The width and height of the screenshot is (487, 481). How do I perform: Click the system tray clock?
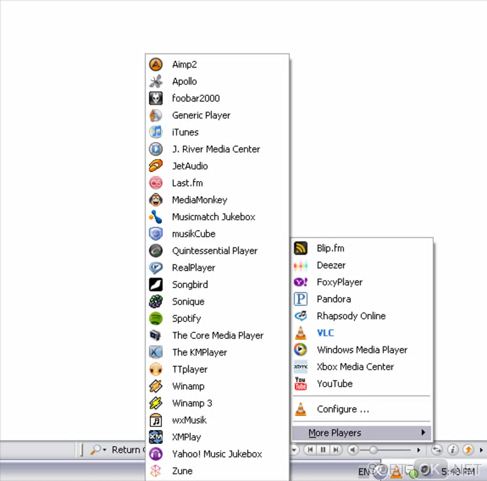458,472
